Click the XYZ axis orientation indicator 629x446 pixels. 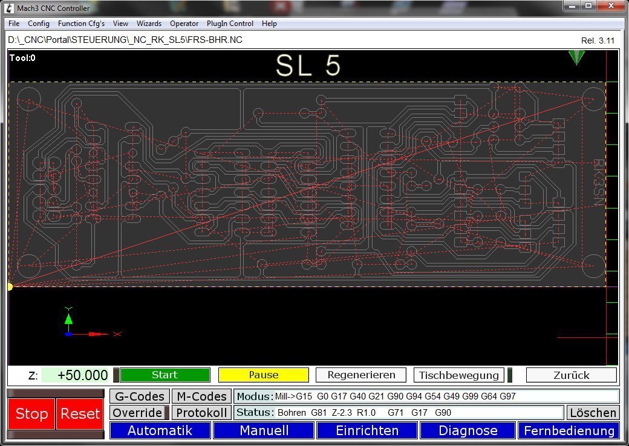[x=93, y=323]
